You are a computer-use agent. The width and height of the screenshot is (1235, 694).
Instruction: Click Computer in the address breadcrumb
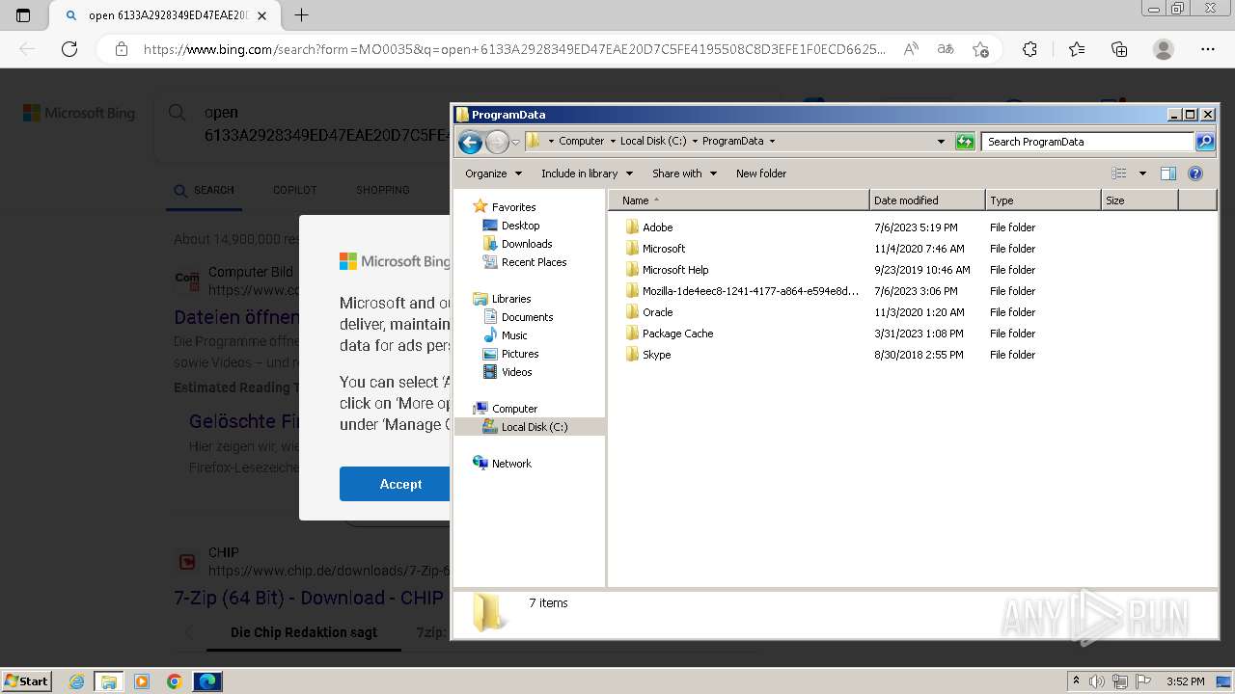581,142
